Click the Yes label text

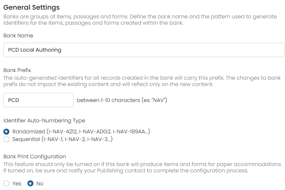coord(17,183)
